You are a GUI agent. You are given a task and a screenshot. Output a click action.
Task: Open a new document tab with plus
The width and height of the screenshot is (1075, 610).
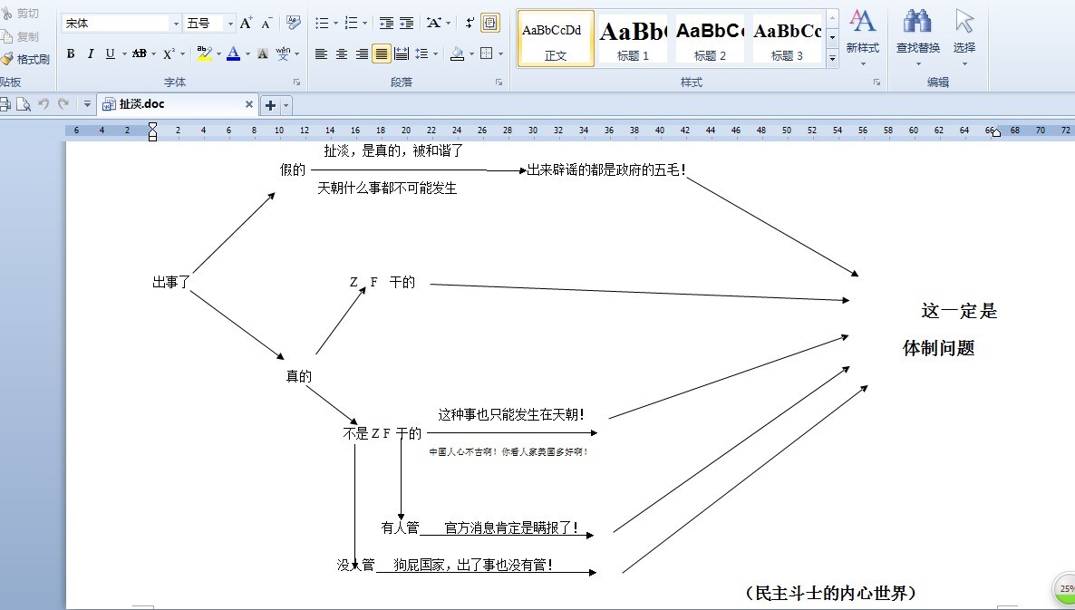(x=270, y=105)
